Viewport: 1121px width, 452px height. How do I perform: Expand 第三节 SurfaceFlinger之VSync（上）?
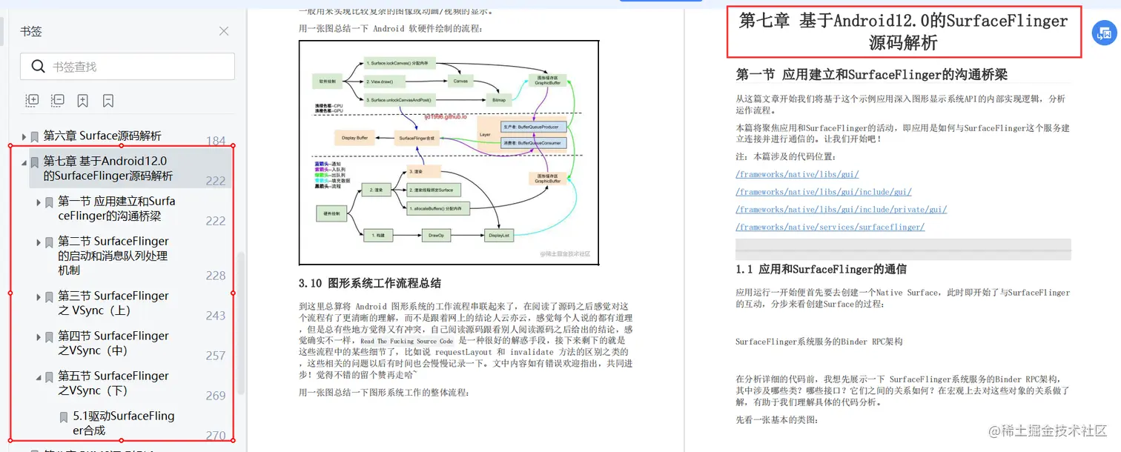coord(38,296)
